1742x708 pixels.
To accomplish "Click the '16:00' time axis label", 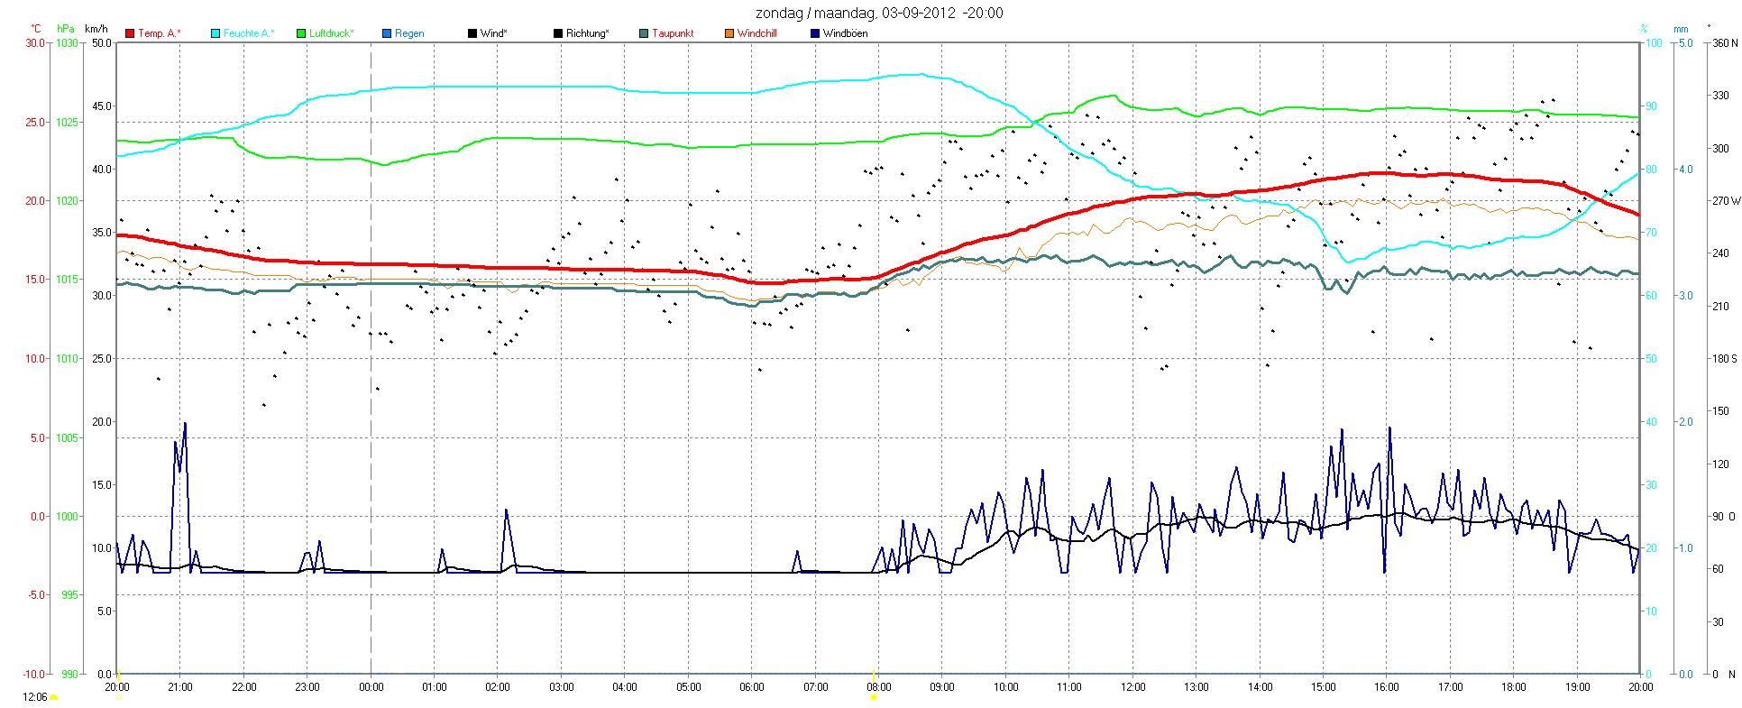I will coord(1387,687).
